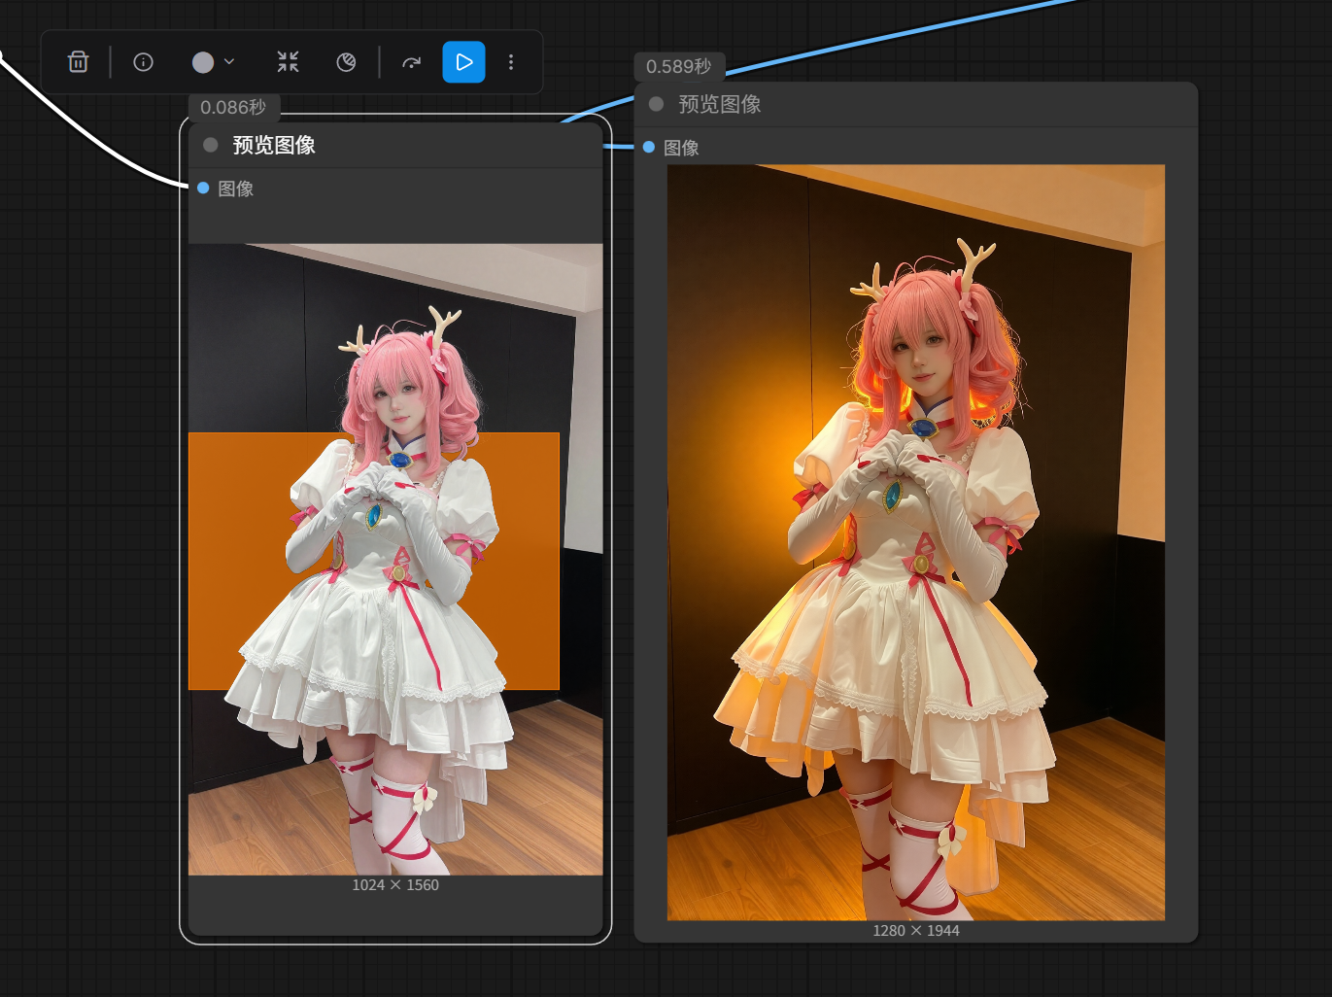
Task: Bypass the node using the striped circle icon
Action: 346,62
